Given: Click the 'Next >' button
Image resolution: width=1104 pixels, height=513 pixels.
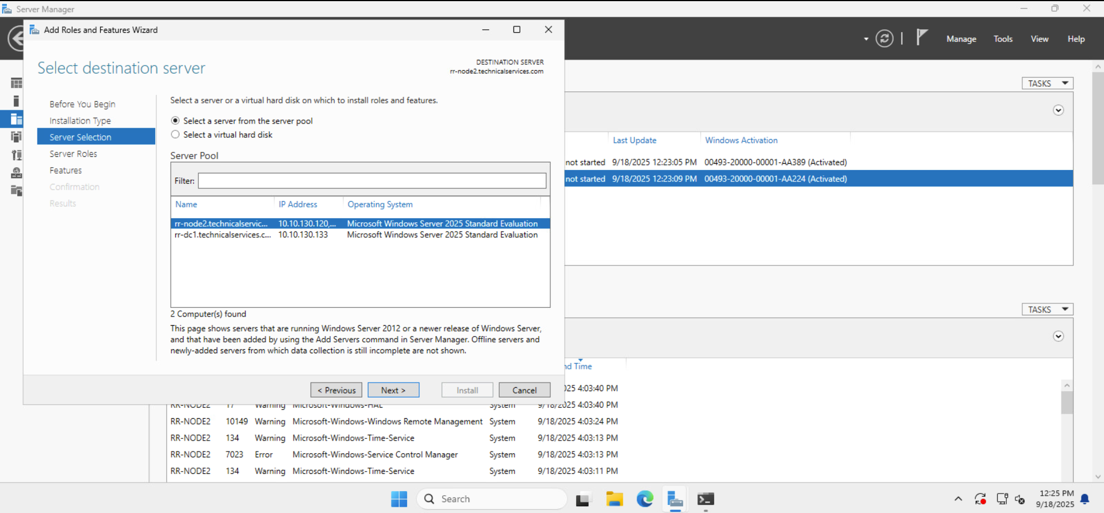Looking at the screenshot, I should click(393, 390).
